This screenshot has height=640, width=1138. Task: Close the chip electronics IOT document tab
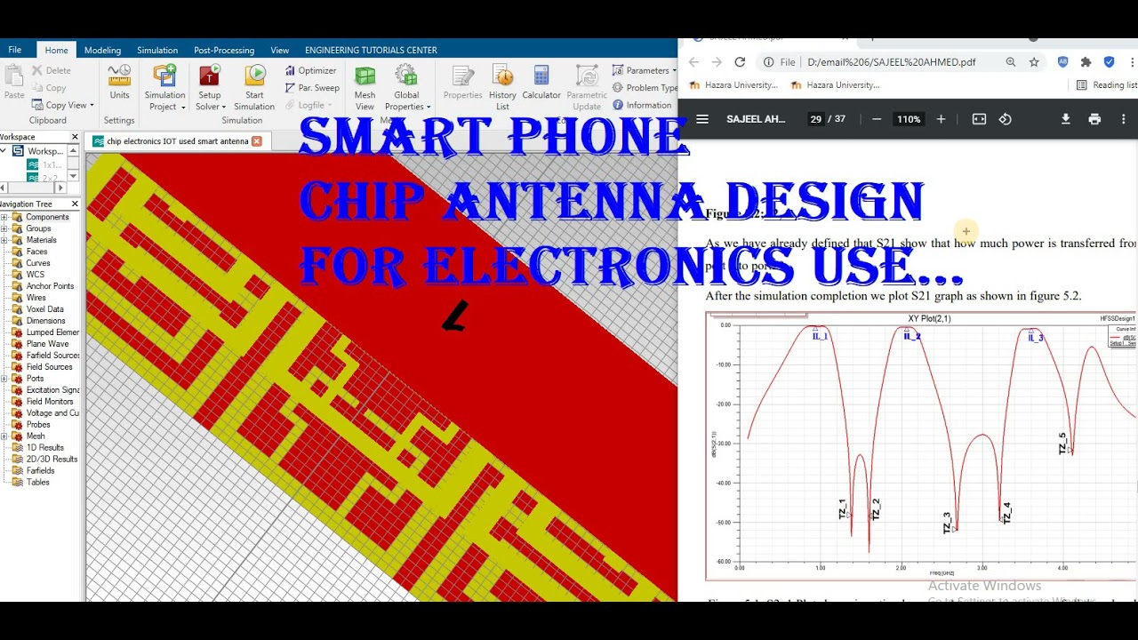click(x=257, y=141)
